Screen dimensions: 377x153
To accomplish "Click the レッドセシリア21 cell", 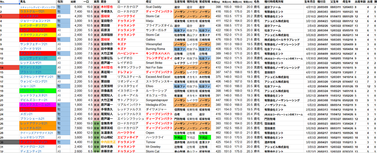I will 38,137.
